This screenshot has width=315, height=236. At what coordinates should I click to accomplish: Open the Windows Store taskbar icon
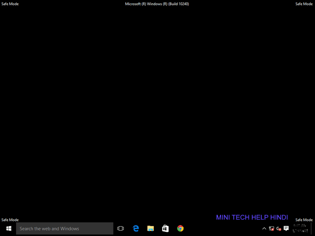coord(165,228)
